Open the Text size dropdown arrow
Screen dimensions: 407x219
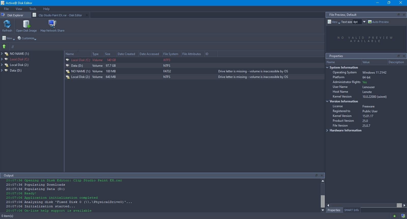click(x=364, y=22)
